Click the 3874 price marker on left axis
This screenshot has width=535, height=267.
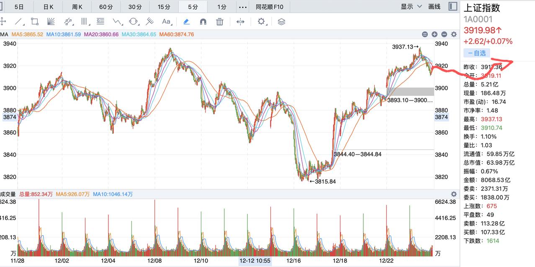[9, 117]
